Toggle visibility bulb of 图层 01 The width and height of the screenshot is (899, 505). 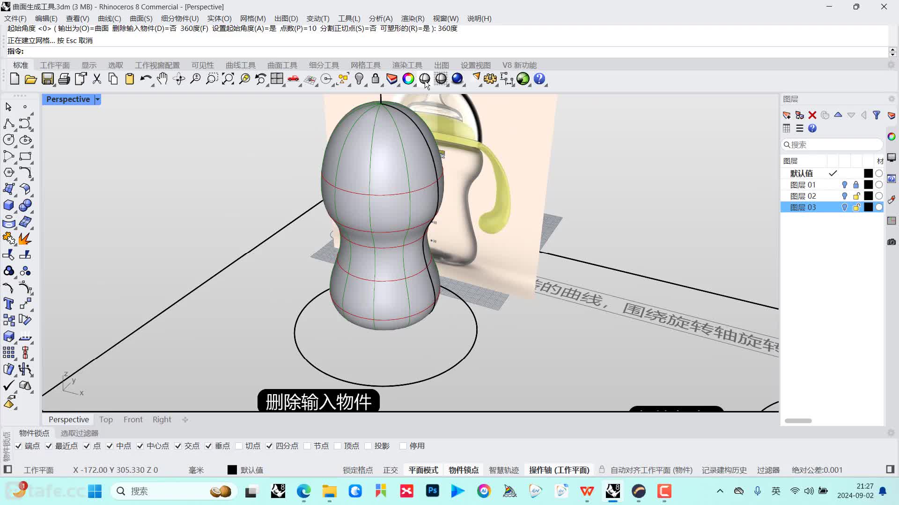point(845,185)
